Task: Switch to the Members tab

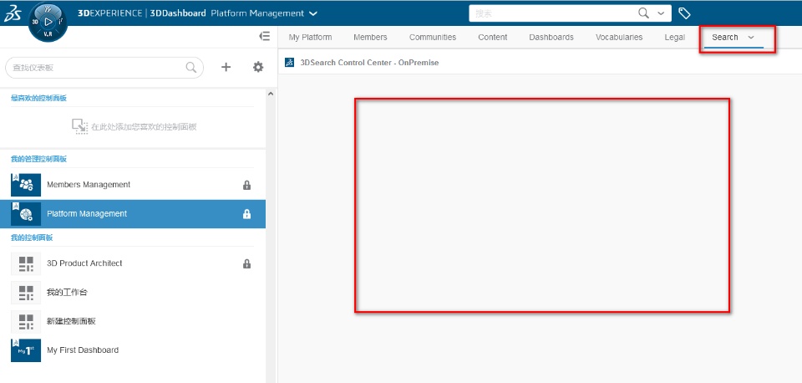Action: tap(370, 38)
